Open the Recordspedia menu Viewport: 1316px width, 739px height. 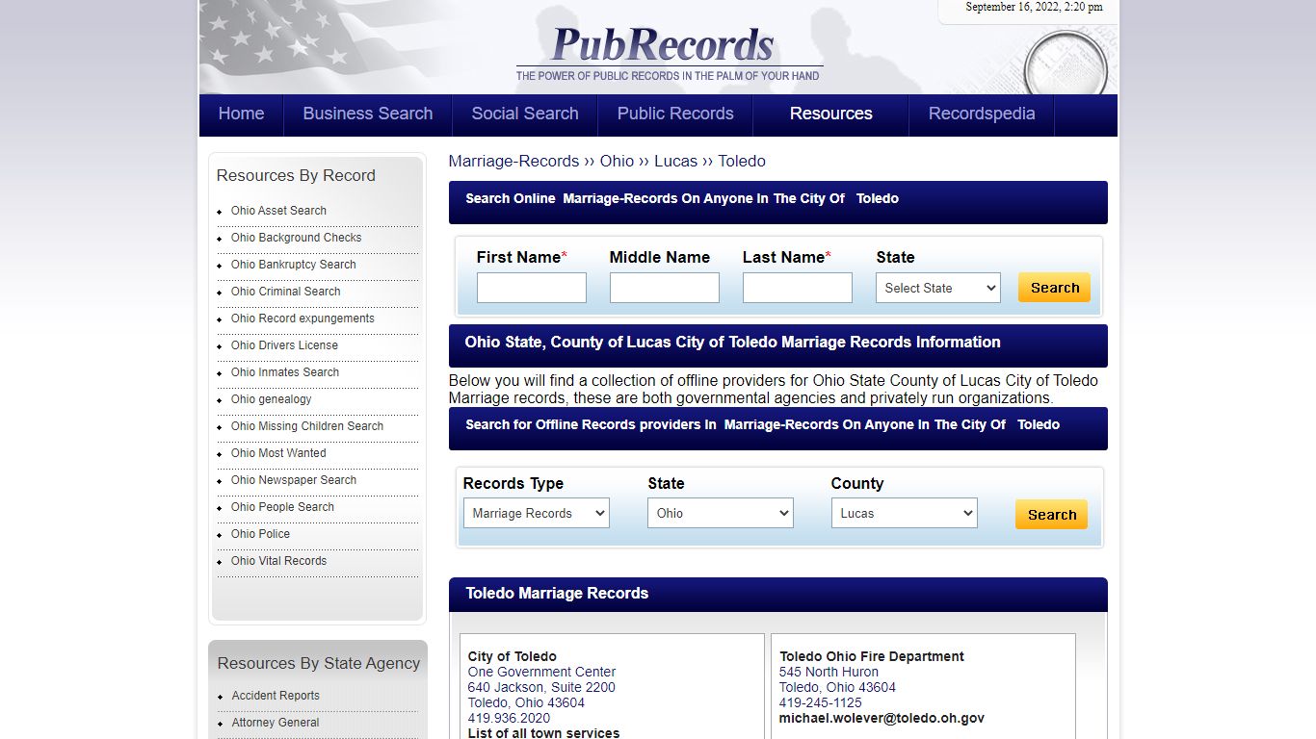pos(982,114)
